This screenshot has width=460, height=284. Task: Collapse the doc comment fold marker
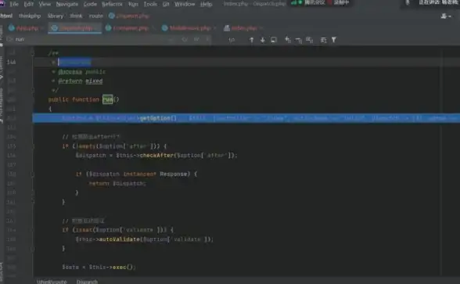pos(33,53)
